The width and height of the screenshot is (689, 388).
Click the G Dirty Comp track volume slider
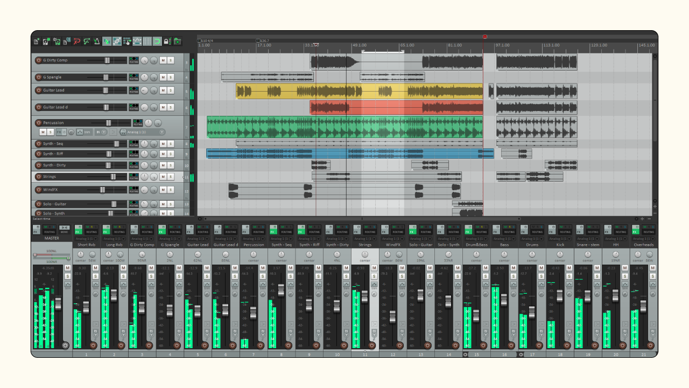tap(107, 60)
